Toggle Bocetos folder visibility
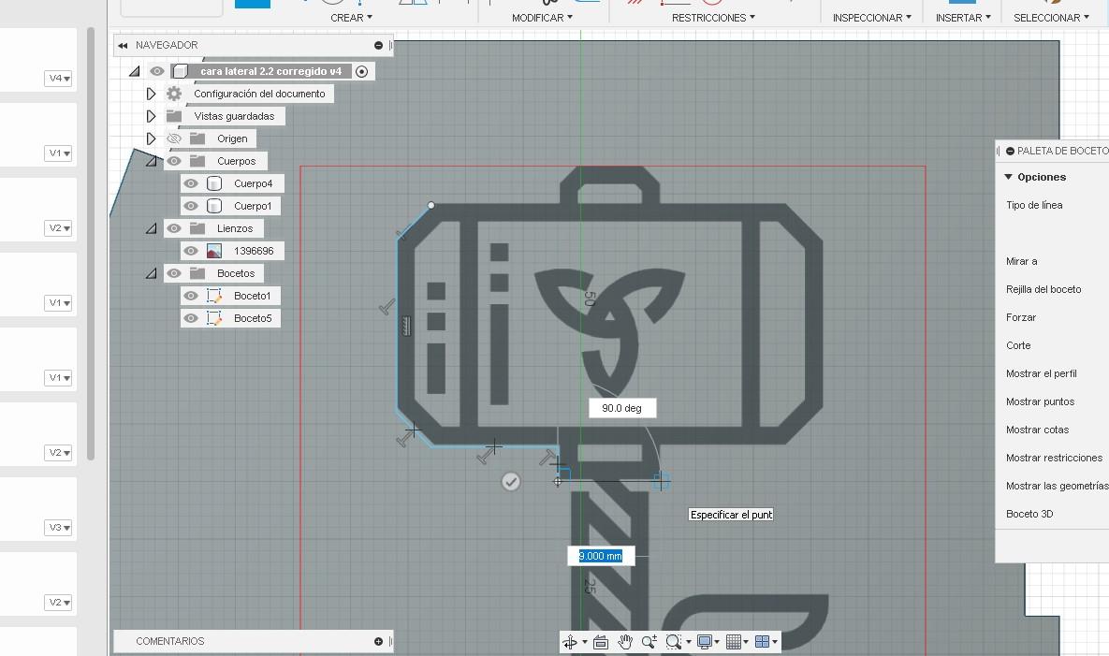 pos(174,273)
